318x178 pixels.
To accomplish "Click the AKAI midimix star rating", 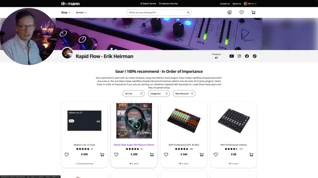I will pos(231,149).
